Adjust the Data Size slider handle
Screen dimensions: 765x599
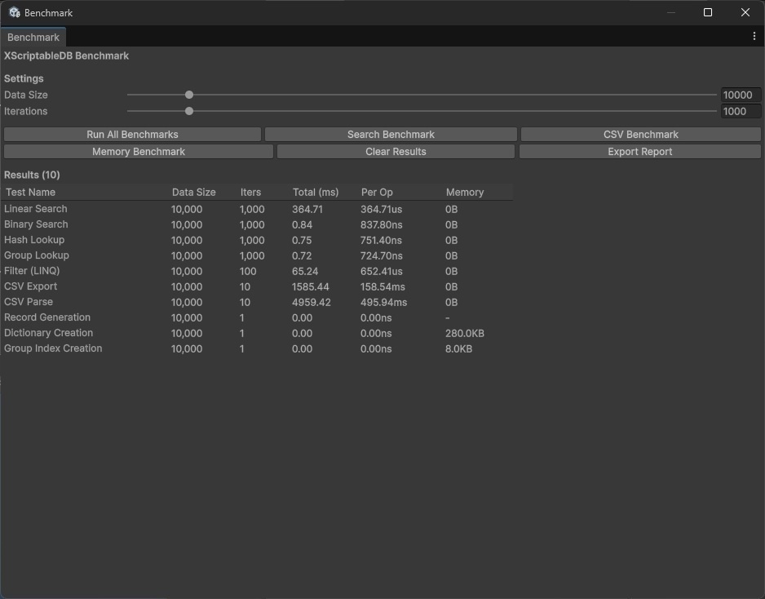click(x=189, y=95)
